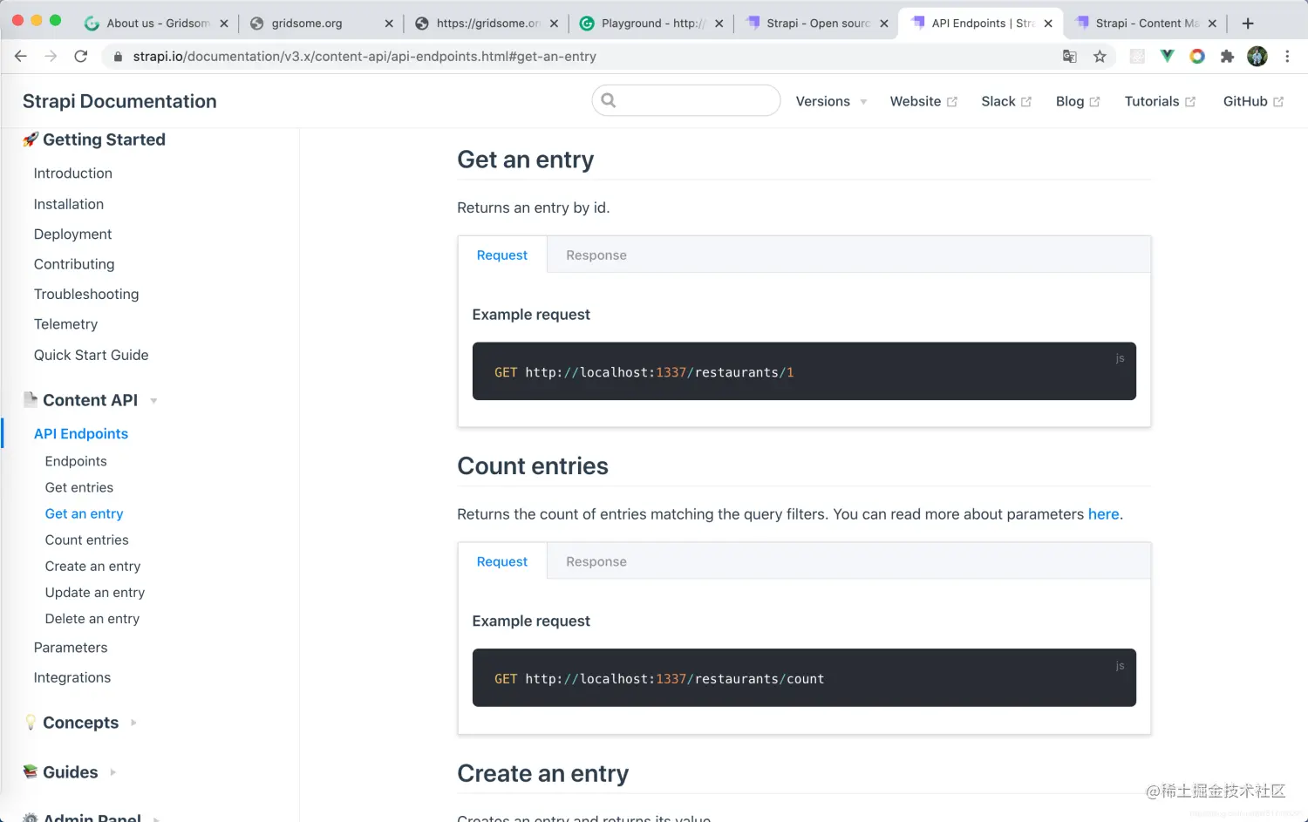Click the 'Count entries' main heading
This screenshot has height=822, width=1308.
click(x=533, y=466)
